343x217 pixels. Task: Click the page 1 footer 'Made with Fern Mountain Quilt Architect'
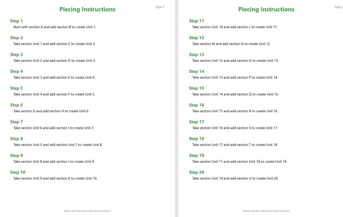(87, 211)
